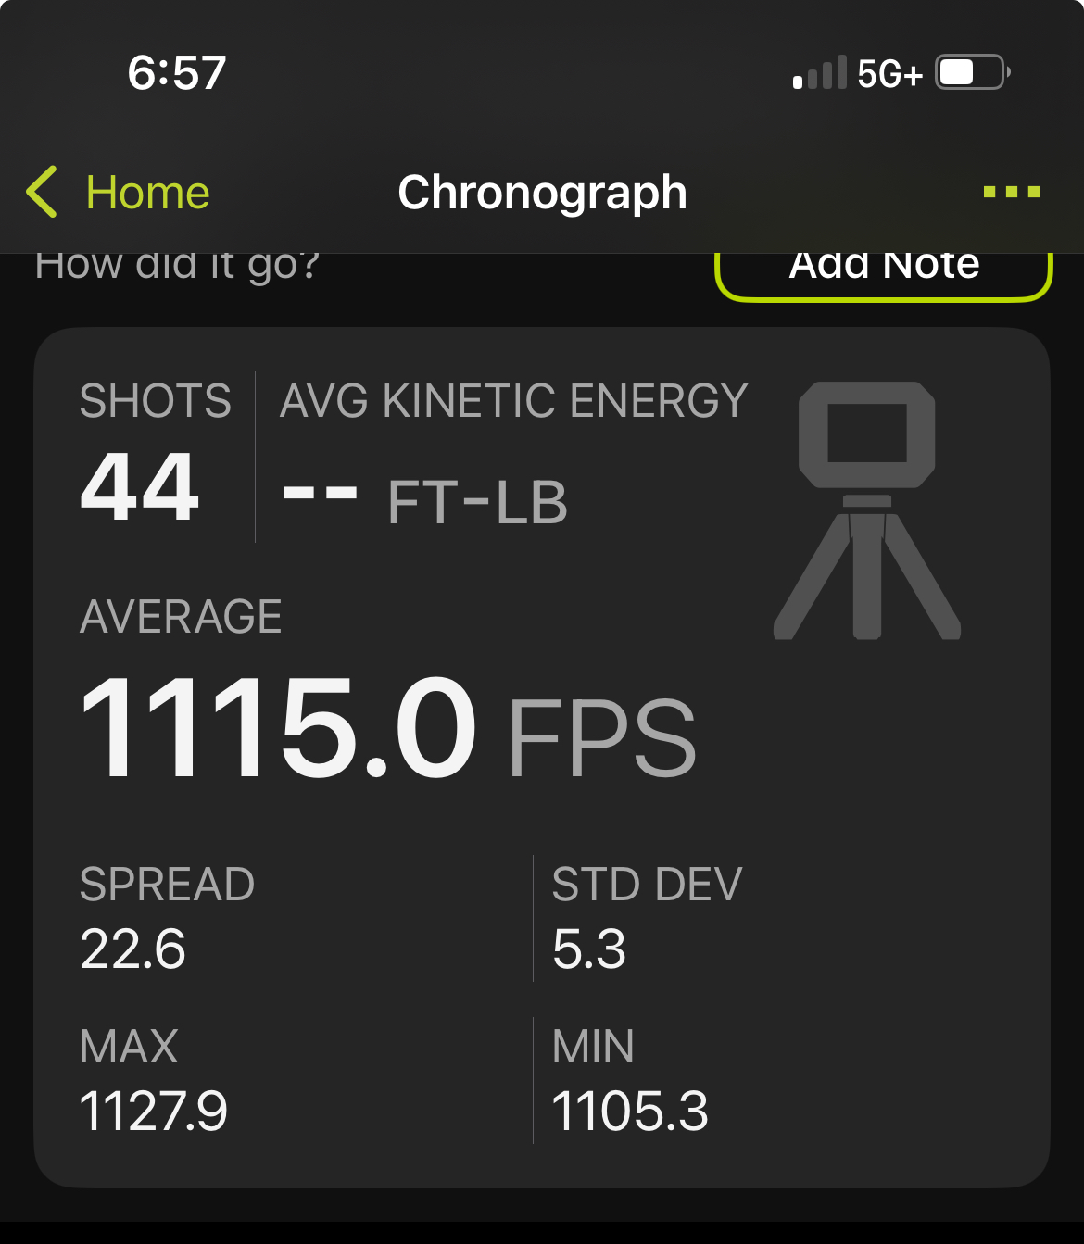Tap the battery indicator in status bar
Image resolution: width=1084 pixels, height=1244 pixels.
[972, 72]
